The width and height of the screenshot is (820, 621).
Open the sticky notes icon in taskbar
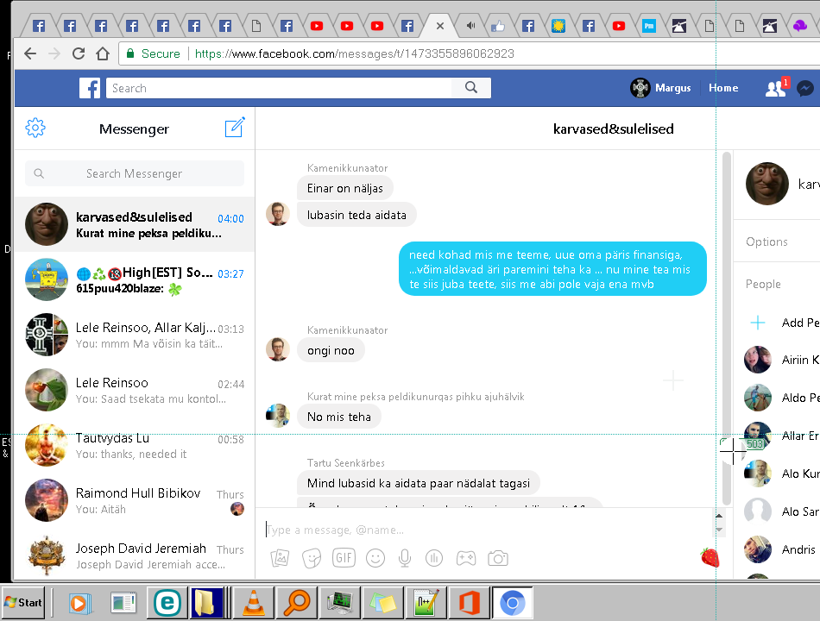click(382, 603)
